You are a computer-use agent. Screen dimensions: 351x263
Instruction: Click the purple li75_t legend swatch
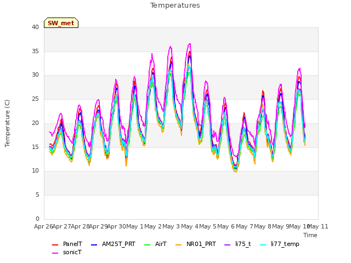click(x=228, y=245)
